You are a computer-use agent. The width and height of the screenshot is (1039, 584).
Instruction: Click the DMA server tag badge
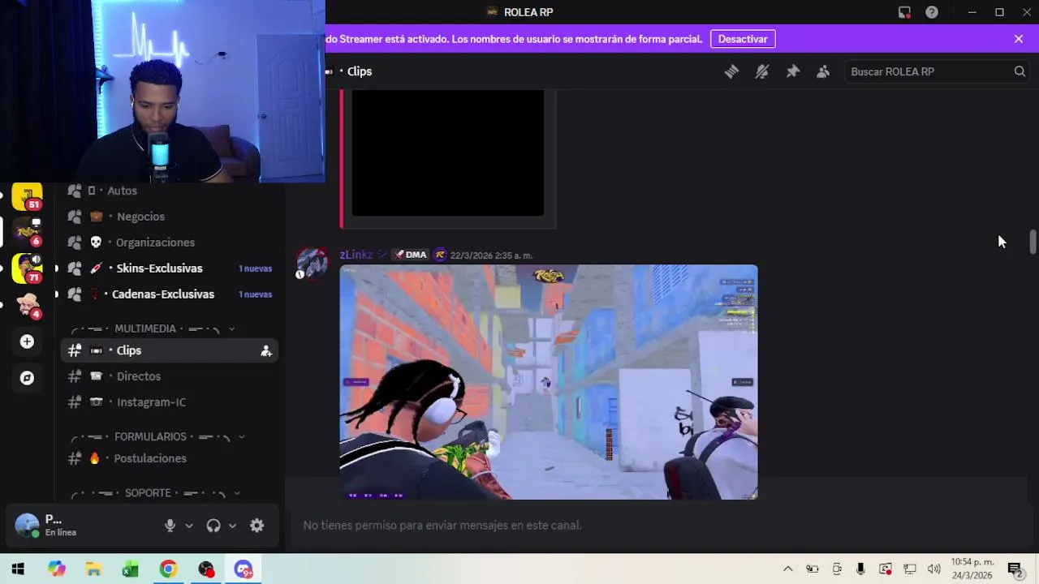pos(411,255)
